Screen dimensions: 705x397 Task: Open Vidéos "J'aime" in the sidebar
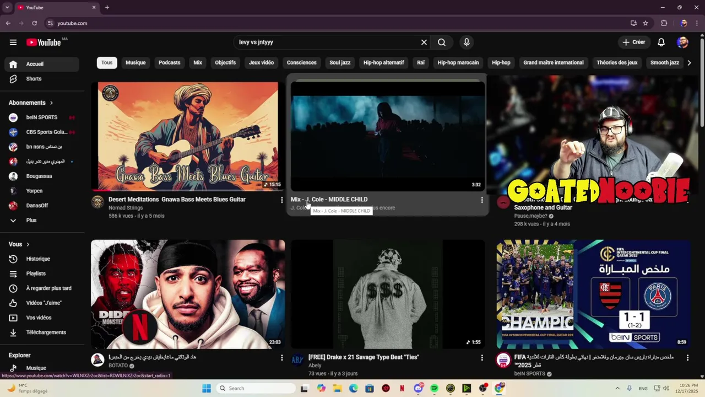tap(42, 303)
